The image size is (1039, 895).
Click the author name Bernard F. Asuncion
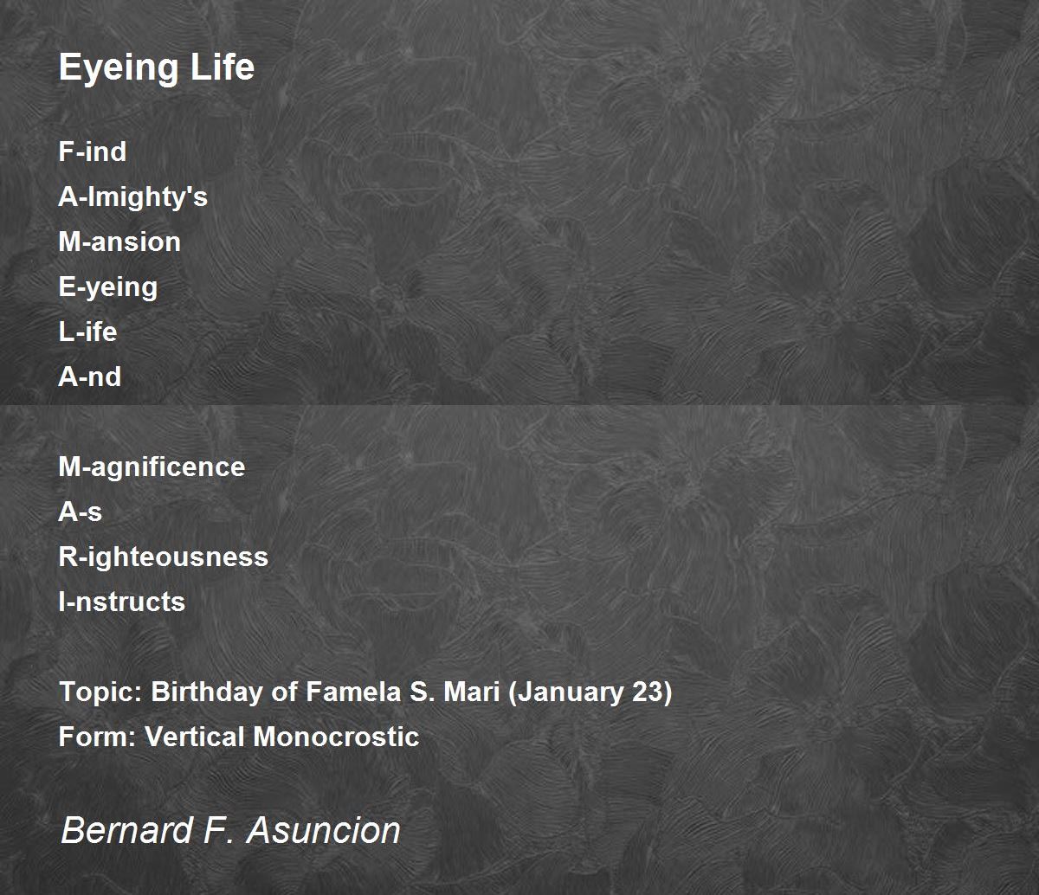[x=230, y=830]
